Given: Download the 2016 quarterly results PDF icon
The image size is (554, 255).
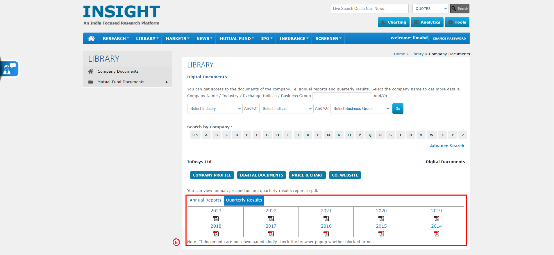Looking at the screenshot, I should (326, 233).
